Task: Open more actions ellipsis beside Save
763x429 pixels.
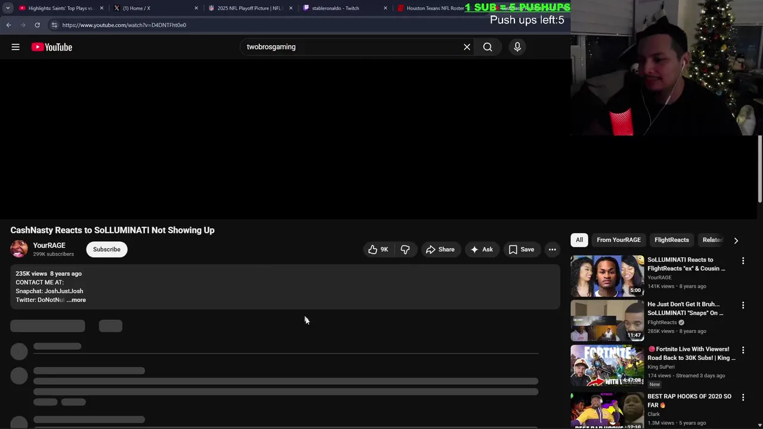Action: pyautogui.click(x=553, y=250)
